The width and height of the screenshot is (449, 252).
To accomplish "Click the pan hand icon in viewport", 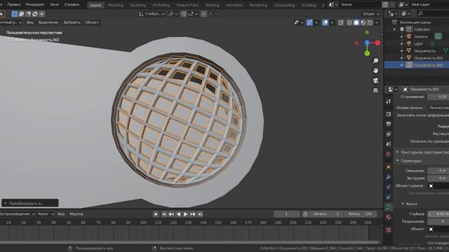I will point(376,71).
